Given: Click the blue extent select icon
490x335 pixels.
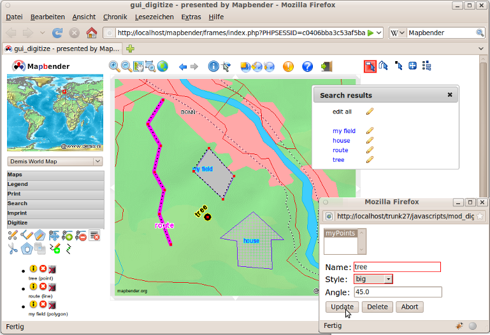Looking at the screenshot, I should (x=412, y=66).
